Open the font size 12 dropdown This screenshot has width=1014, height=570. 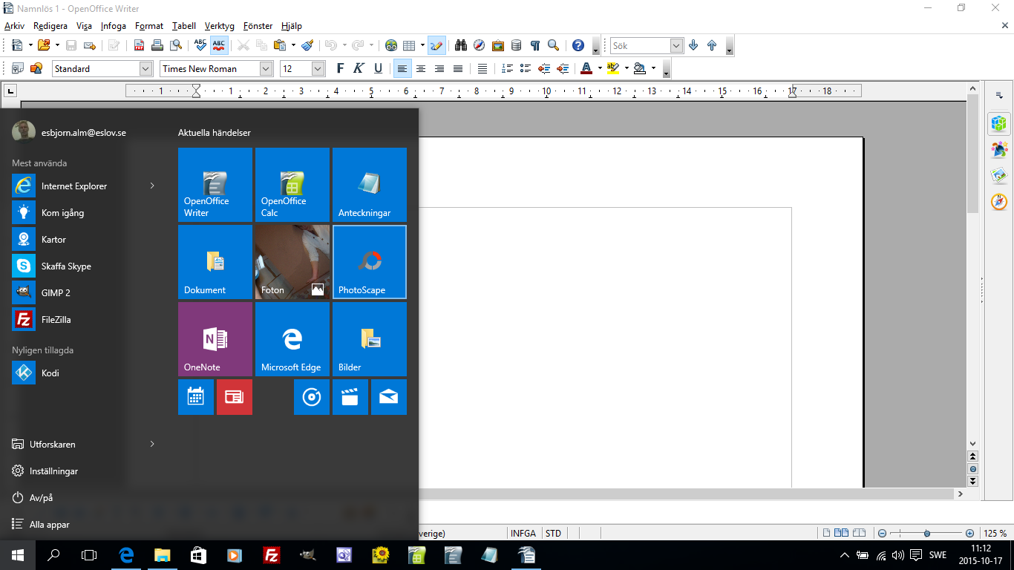click(x=318, y=68)
